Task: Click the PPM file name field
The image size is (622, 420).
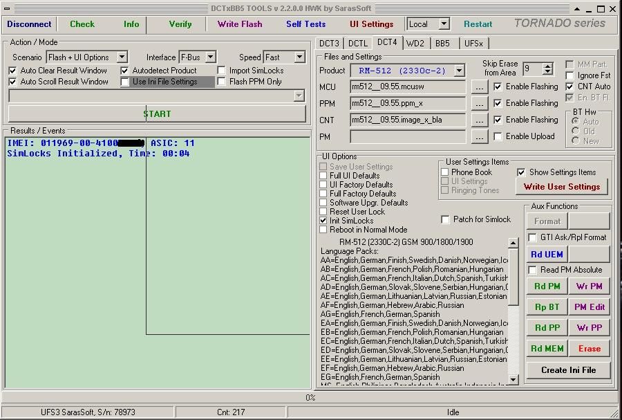Action: click(408, 103)
